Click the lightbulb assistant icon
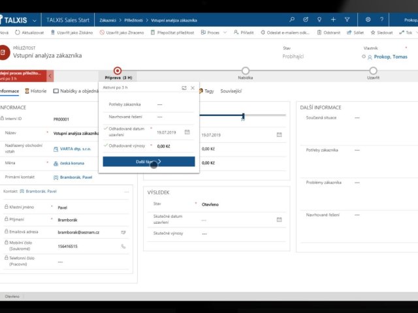The image size is (418, 313). pos(319,20)
